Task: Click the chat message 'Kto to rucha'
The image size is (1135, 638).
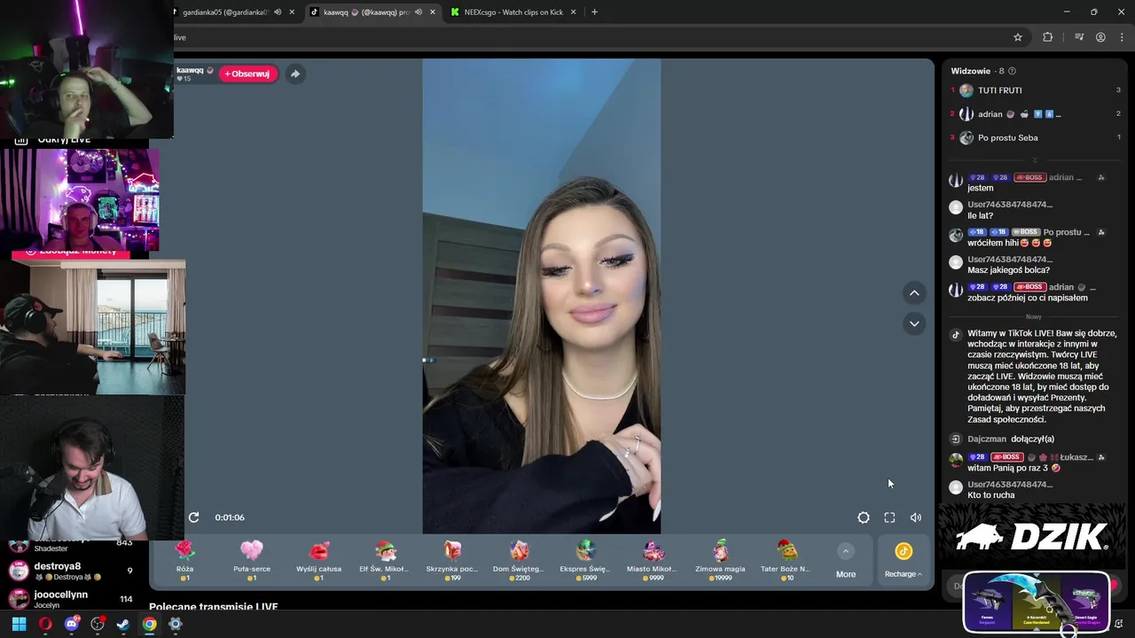Action: 991,495
